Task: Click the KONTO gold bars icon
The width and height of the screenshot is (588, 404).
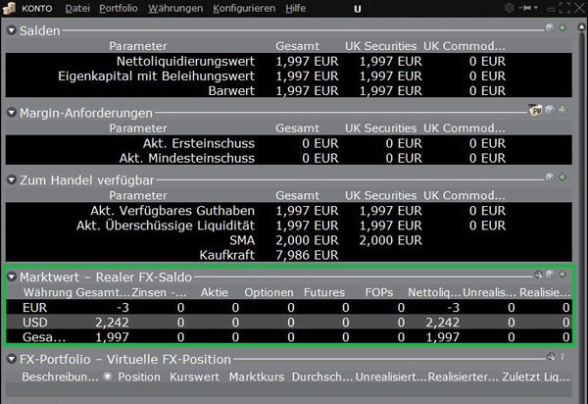Action: click(9, 8)
